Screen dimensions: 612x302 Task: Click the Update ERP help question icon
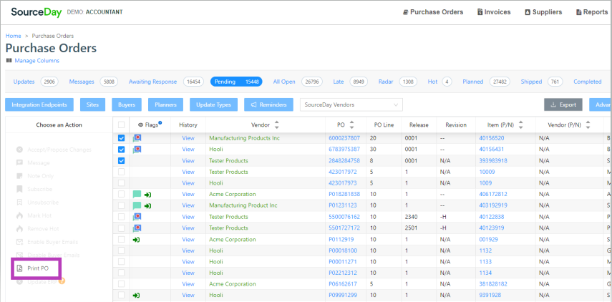(62, 281)
